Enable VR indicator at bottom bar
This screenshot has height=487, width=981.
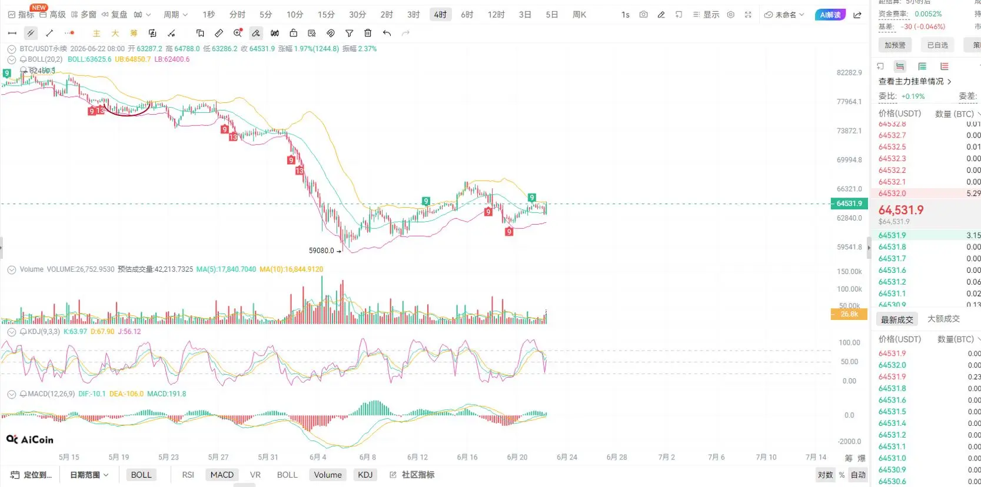[255, 475]
